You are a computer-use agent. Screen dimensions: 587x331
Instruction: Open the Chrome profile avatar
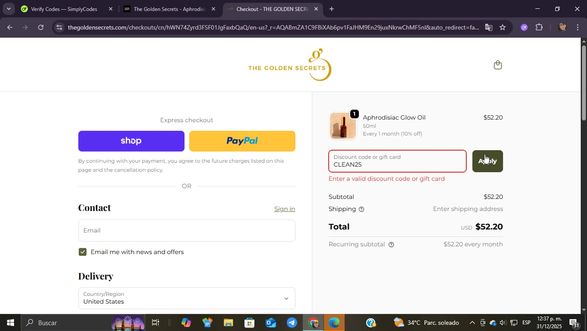point(562,27)
